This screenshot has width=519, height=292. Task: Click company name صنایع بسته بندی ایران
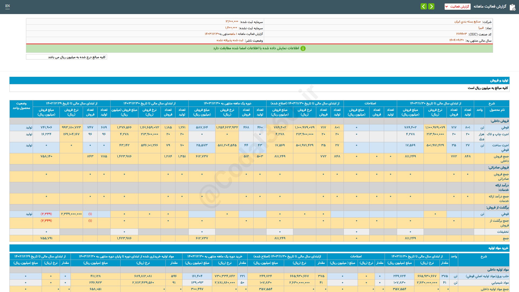(x=467, y=22)
